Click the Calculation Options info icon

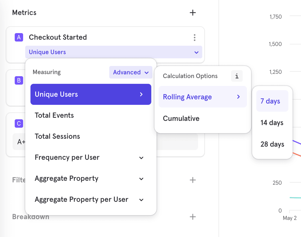[x=237, y=76]
